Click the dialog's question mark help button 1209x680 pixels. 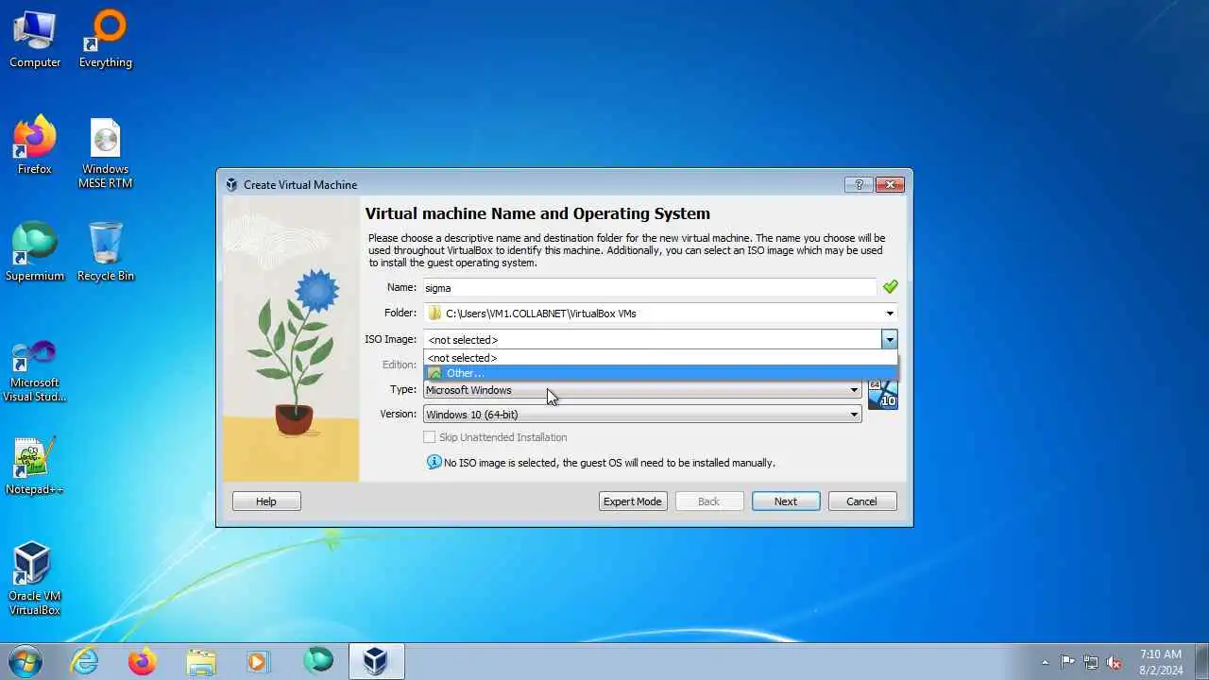(x=859, y=184)
